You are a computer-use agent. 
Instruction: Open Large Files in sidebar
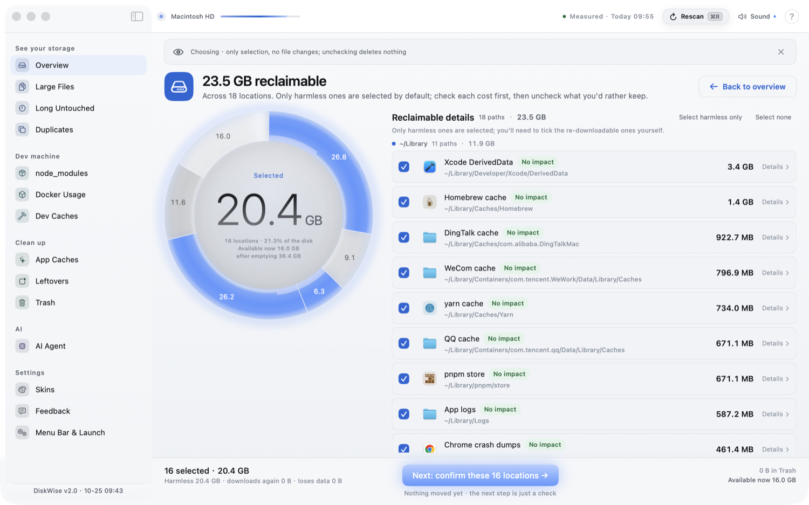[78, 87]
